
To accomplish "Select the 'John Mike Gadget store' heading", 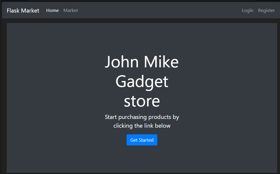I will [142, 81].
